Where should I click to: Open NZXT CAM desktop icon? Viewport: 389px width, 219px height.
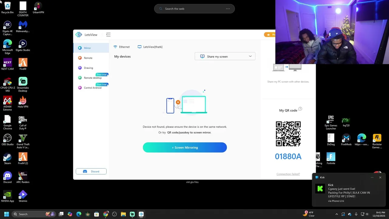coord(8,64)
